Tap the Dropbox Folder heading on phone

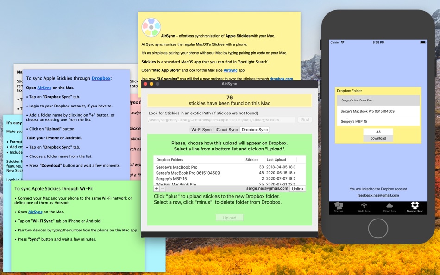click(x=349, y=91)
